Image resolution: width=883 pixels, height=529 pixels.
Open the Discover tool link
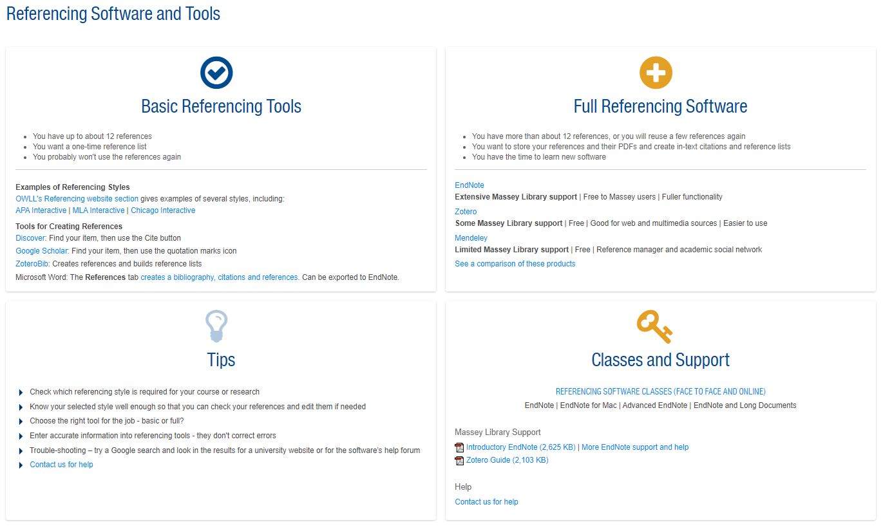(x=30, y=237)
